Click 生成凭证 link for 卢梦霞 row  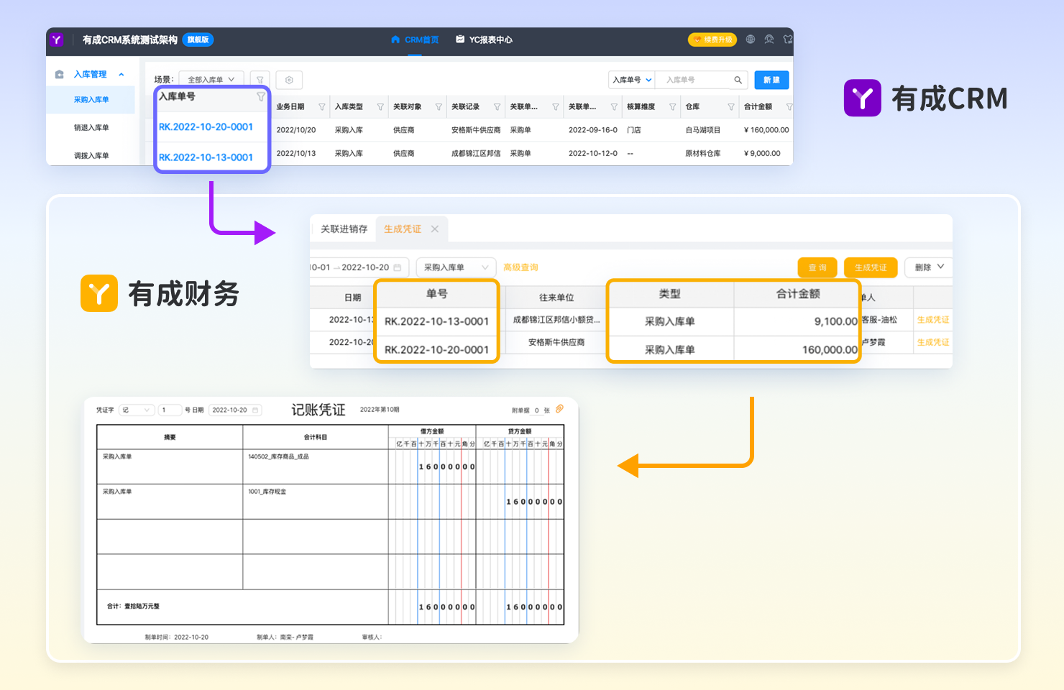933,343
